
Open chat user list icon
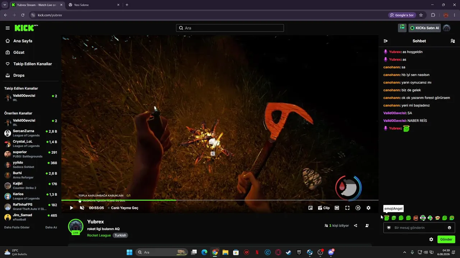[452, 41]
